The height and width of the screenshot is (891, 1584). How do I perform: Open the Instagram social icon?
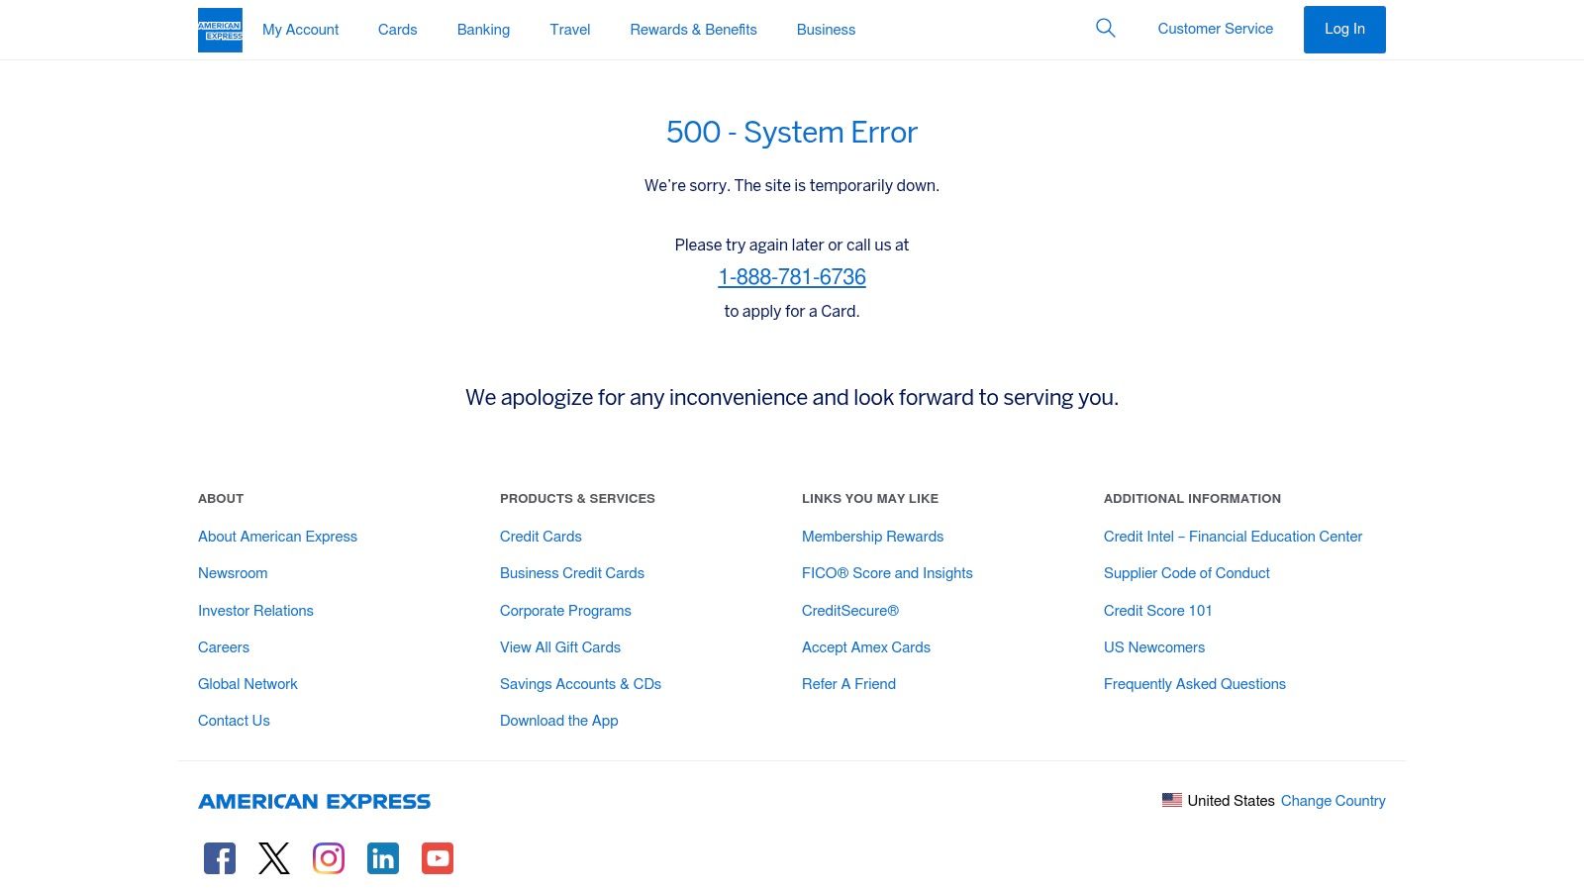pyautogui.click(x=329, y=858)
